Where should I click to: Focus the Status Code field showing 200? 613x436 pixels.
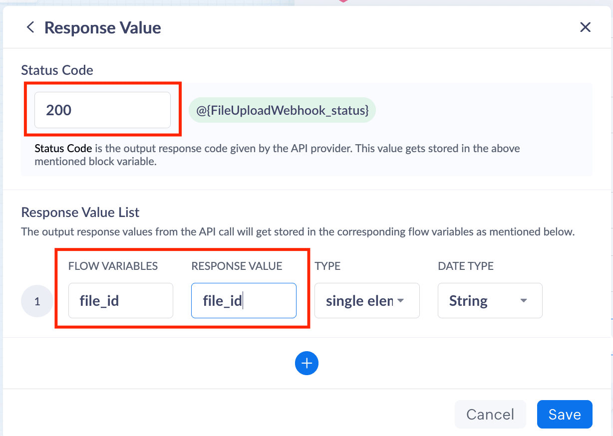point(102,110)
